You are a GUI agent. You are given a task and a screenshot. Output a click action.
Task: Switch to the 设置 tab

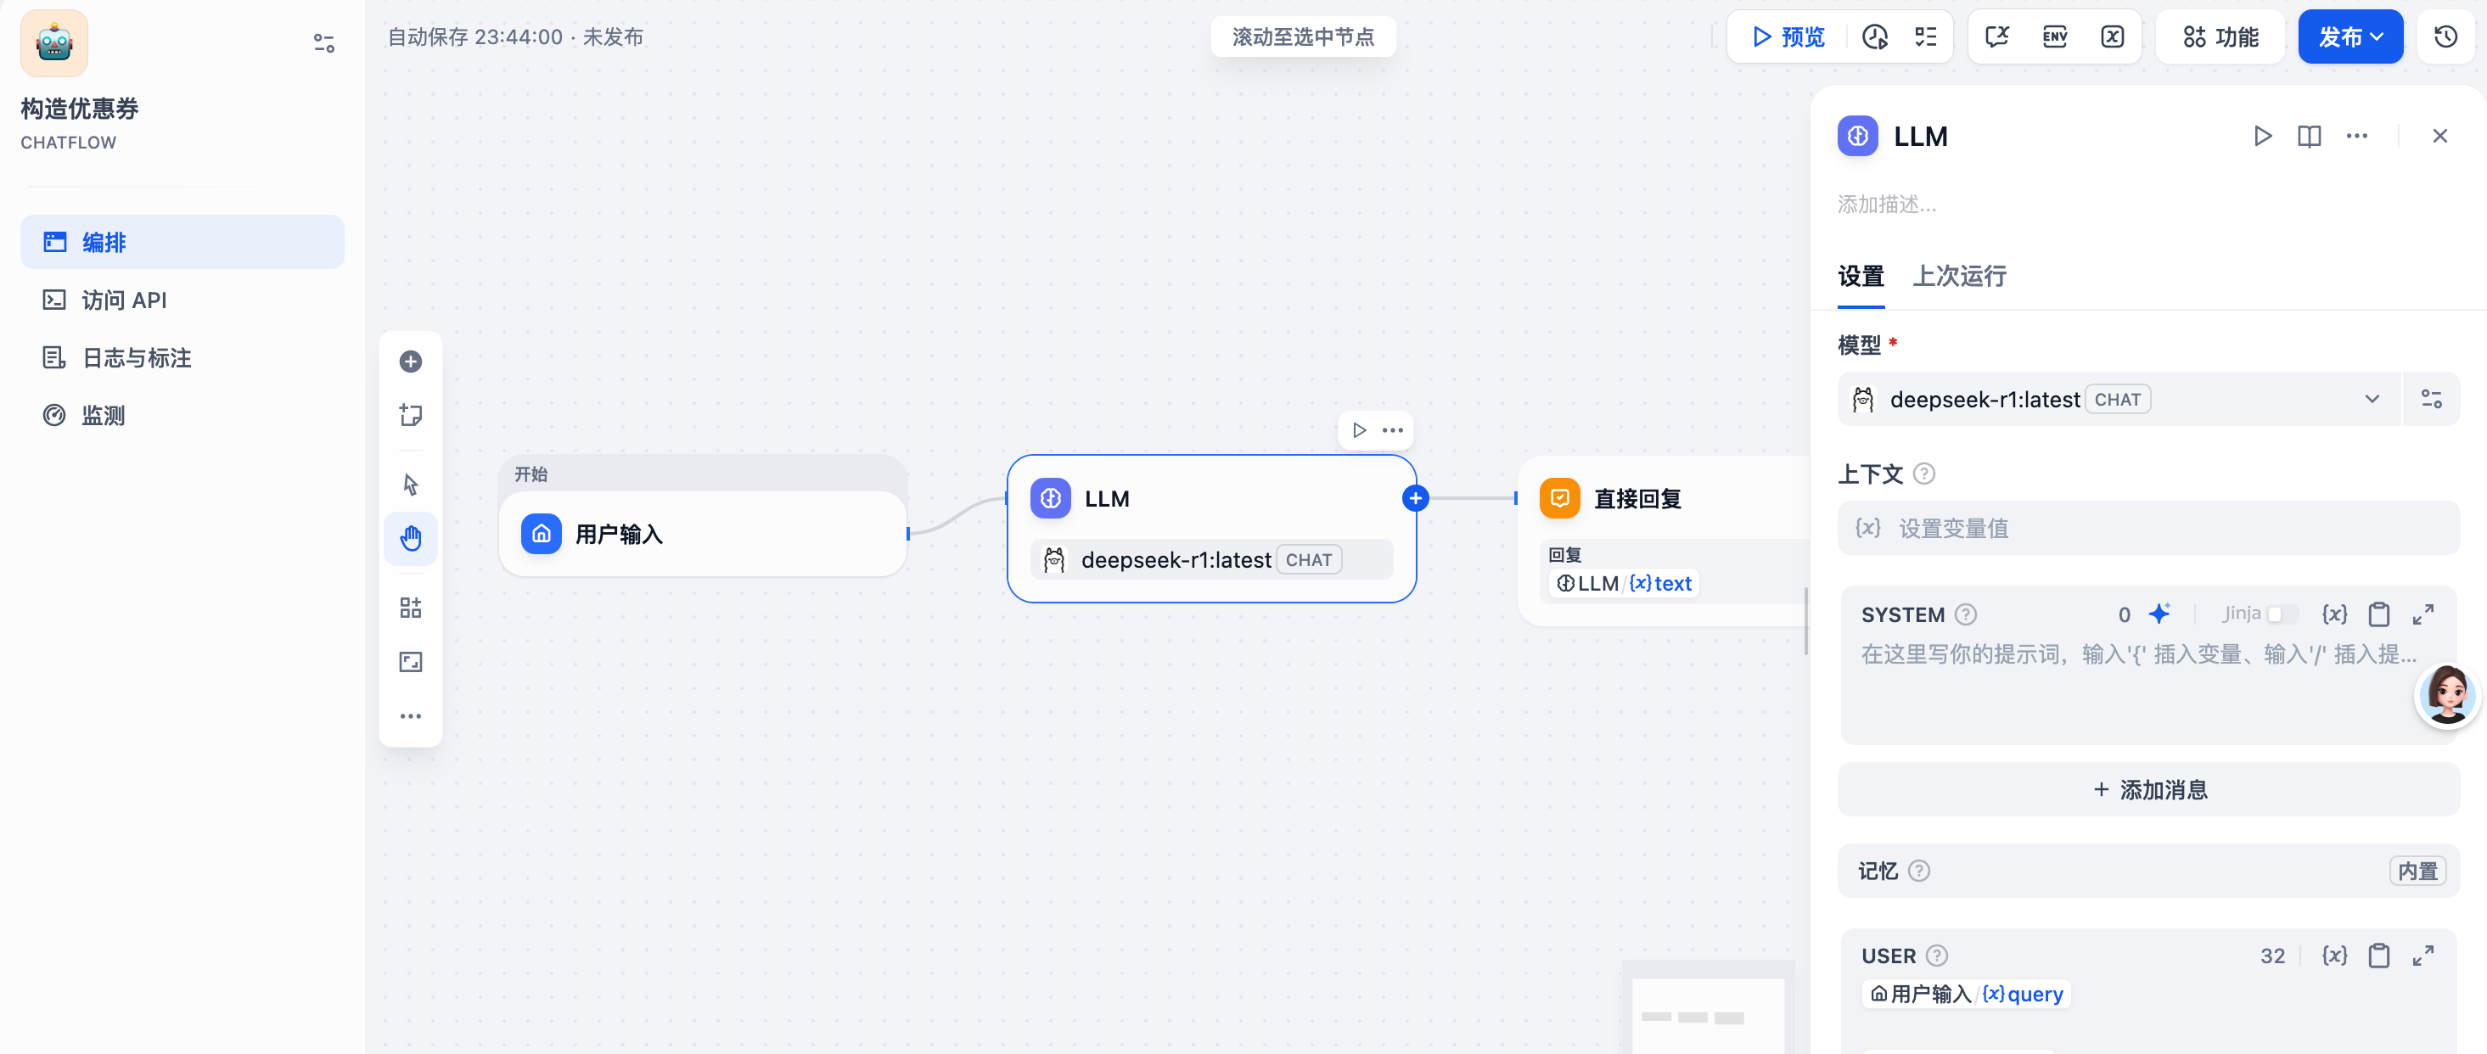(1861, 276)
